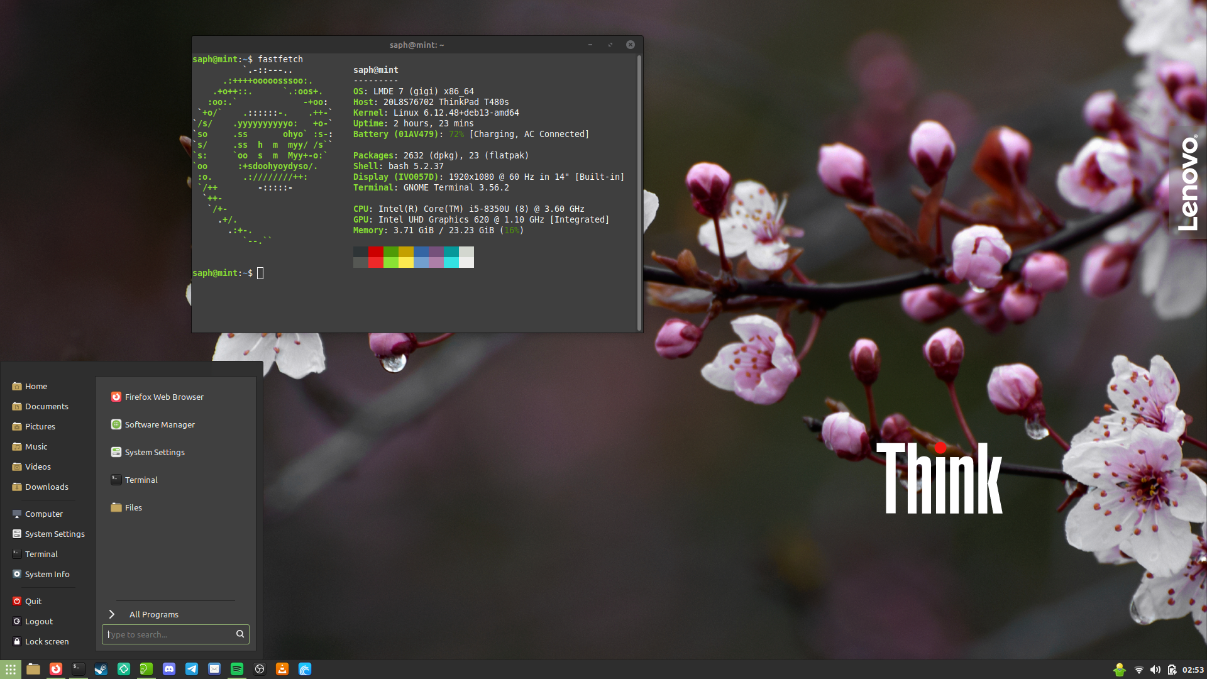Expand All Programs in the menu

(153, 614)
